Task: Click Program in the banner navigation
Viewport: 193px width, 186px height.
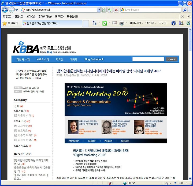Action: 108,141
